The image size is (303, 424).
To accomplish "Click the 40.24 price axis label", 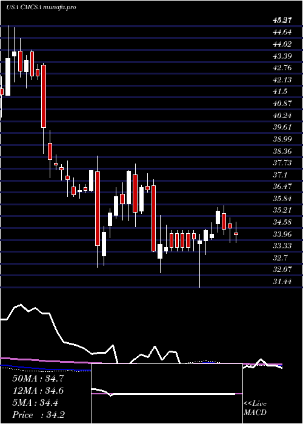I will tap(282, 116).
